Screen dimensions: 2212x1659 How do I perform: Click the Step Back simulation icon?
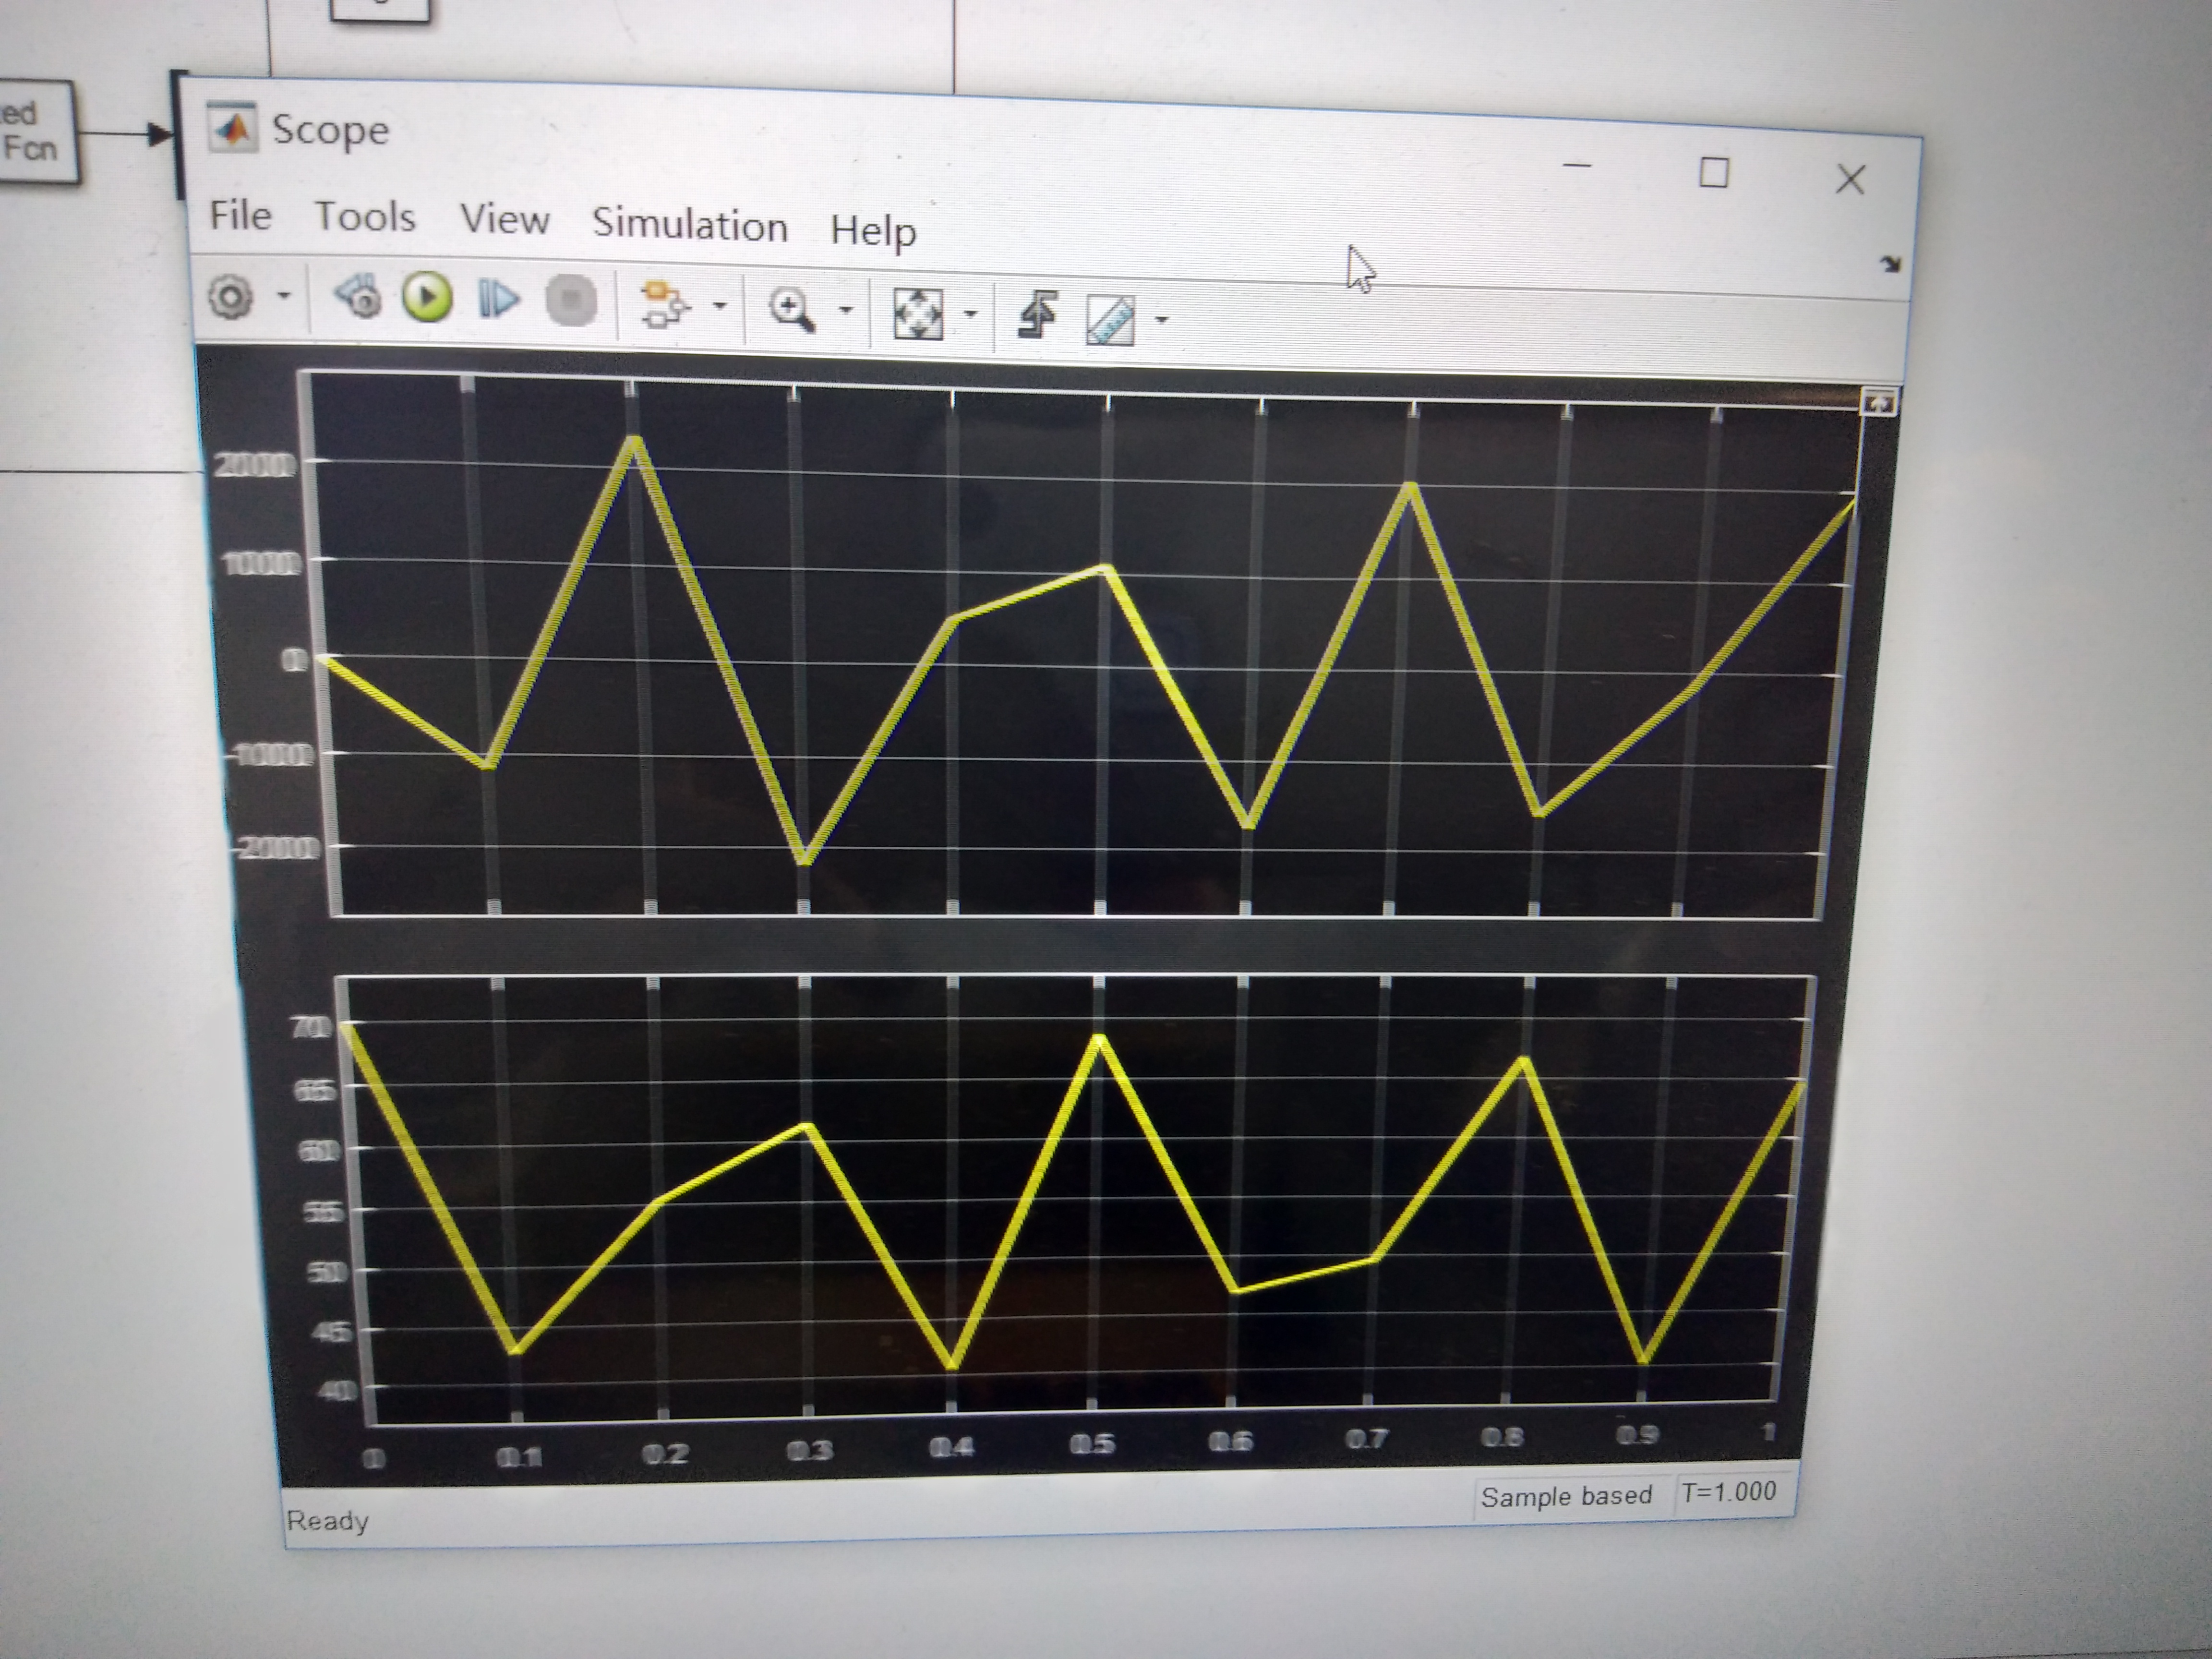point(359,297)
